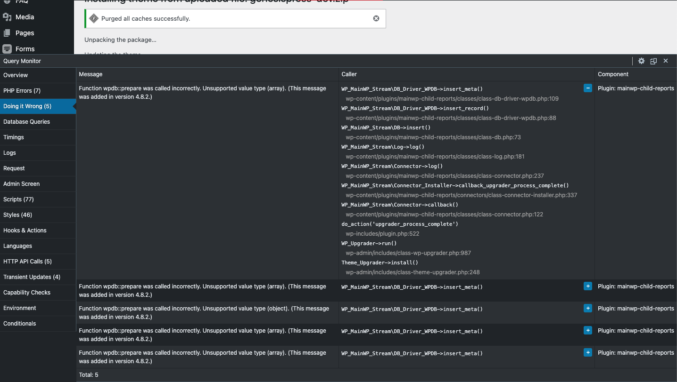
Task: Collapse the first expanded caller stack
Action: (587, 88)
